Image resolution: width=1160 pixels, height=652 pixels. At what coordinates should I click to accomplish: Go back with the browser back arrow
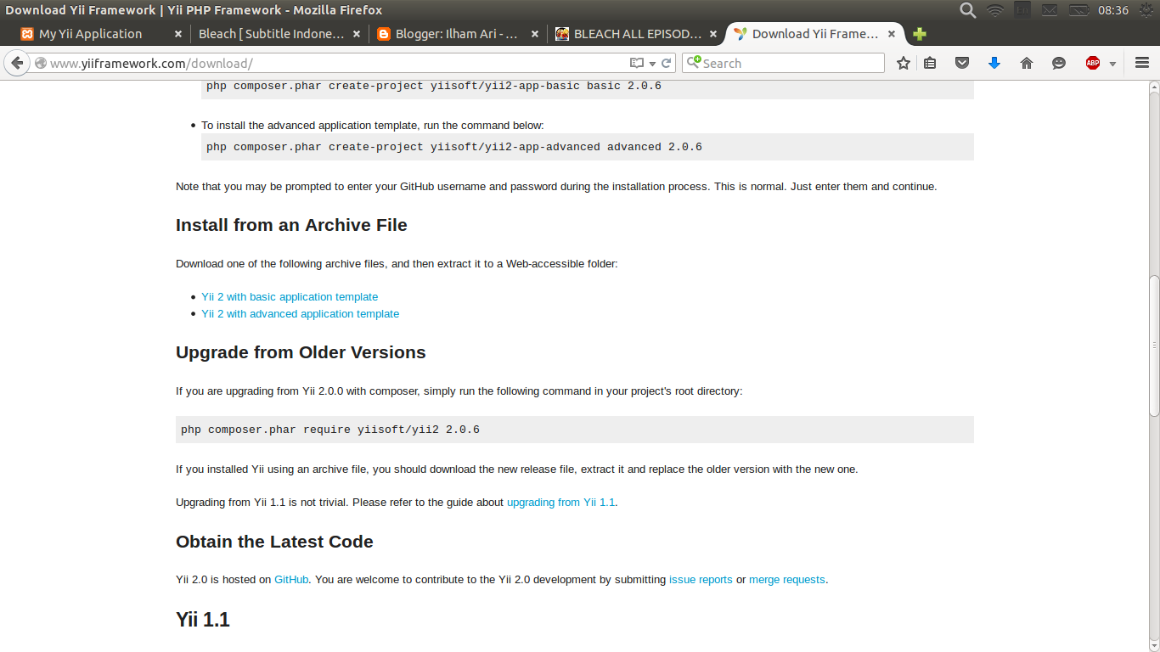pyautogui.click(x=16, y=63)
